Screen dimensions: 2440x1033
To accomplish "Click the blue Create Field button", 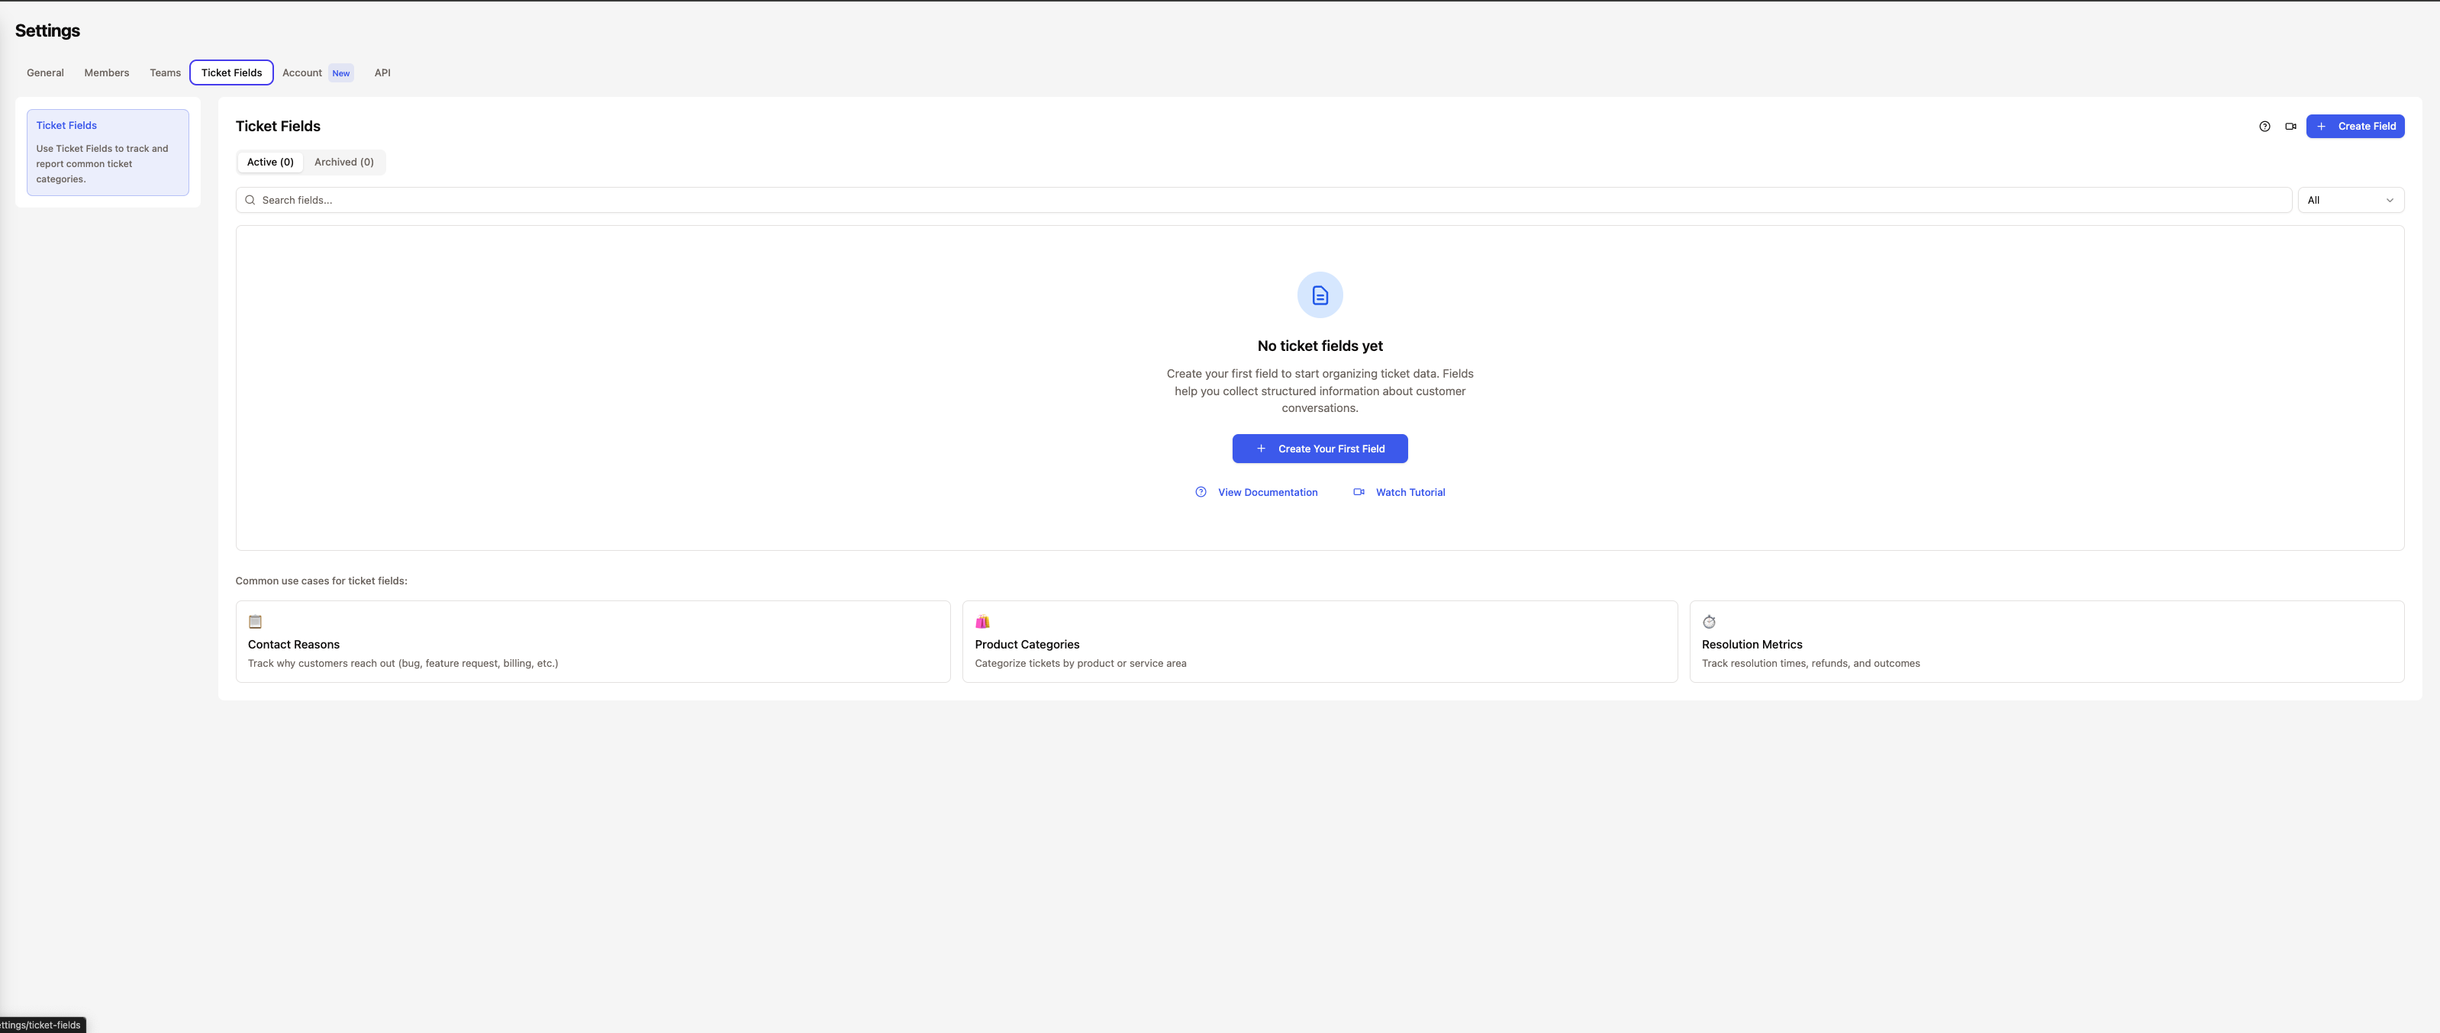I will (2356, 126).
